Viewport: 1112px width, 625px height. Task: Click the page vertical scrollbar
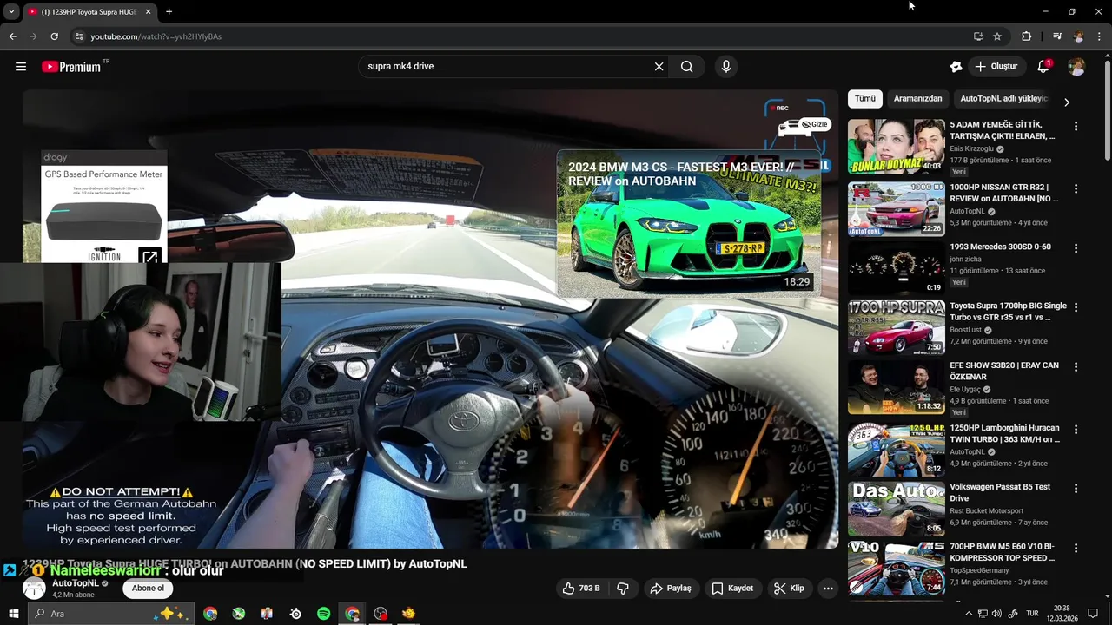[1107, 109]
